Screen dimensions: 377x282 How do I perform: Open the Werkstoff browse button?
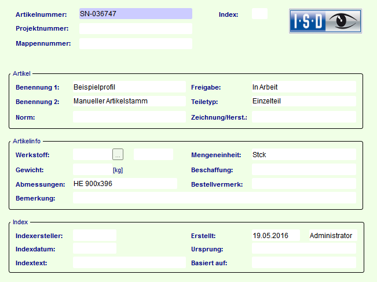[x=118, y=154]
